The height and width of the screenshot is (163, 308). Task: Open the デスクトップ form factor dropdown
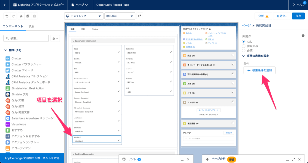click(x=84, y=16)
